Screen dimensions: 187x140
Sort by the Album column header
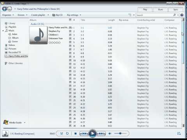tap(33, 20)
